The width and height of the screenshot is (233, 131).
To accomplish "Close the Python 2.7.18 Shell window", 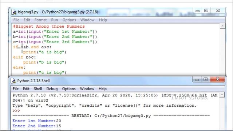I will 217,79.
